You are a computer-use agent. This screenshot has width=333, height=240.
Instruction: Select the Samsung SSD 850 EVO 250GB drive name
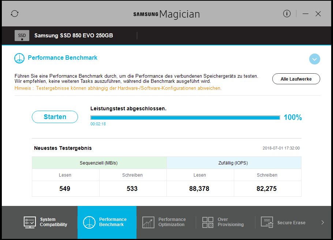[x=74, y=36]
